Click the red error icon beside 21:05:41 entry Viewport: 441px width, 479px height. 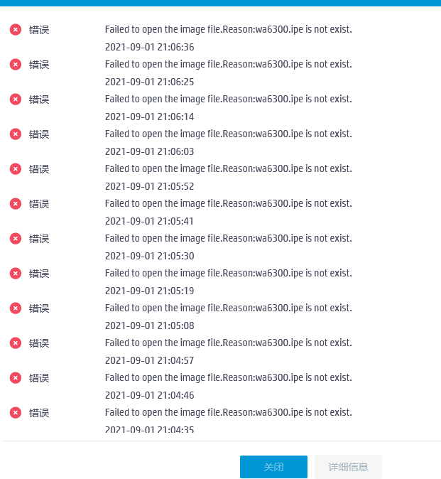tap(16, 204)
